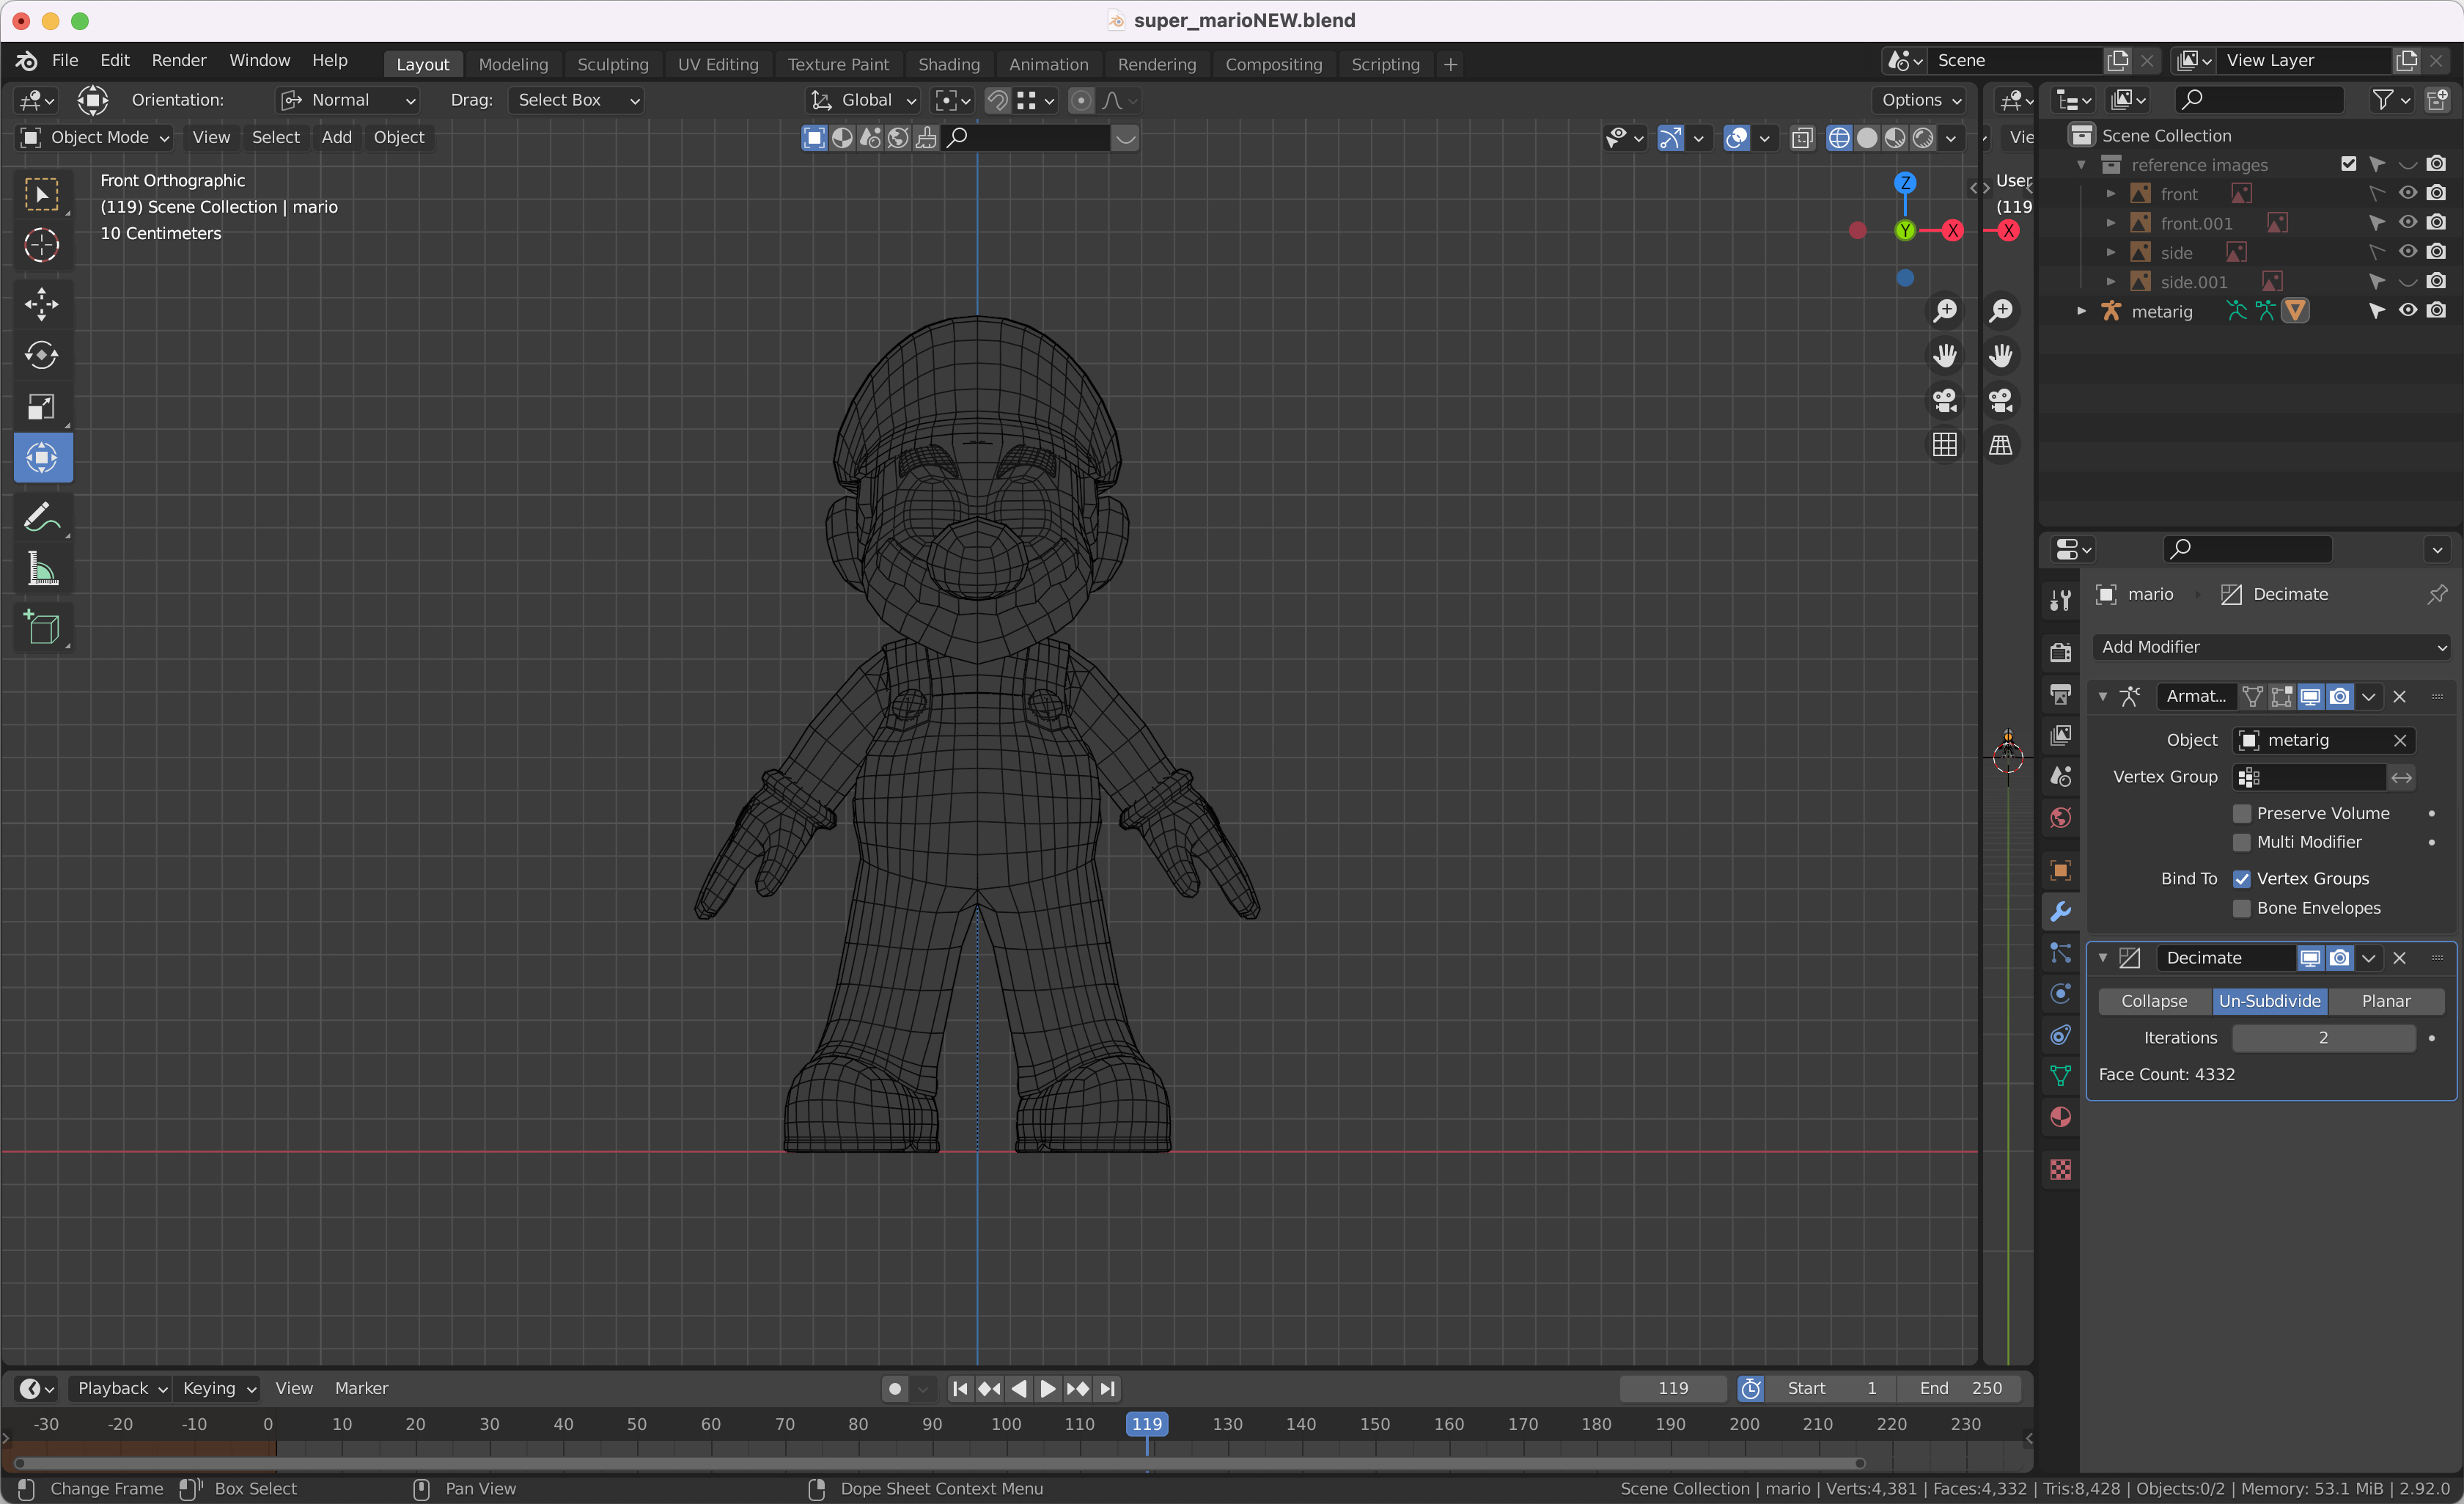
Task: Open the Physics properties tab
Action: tap(2060, 994)
